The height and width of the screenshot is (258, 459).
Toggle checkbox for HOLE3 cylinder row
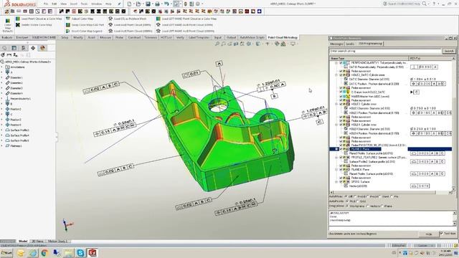coord(341,104)
